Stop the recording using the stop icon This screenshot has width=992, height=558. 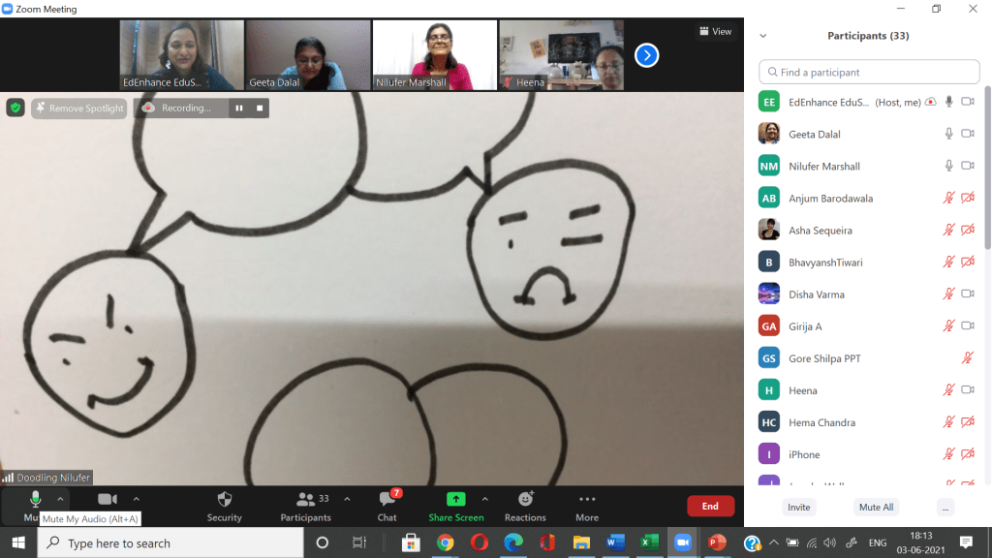point(260,108)
